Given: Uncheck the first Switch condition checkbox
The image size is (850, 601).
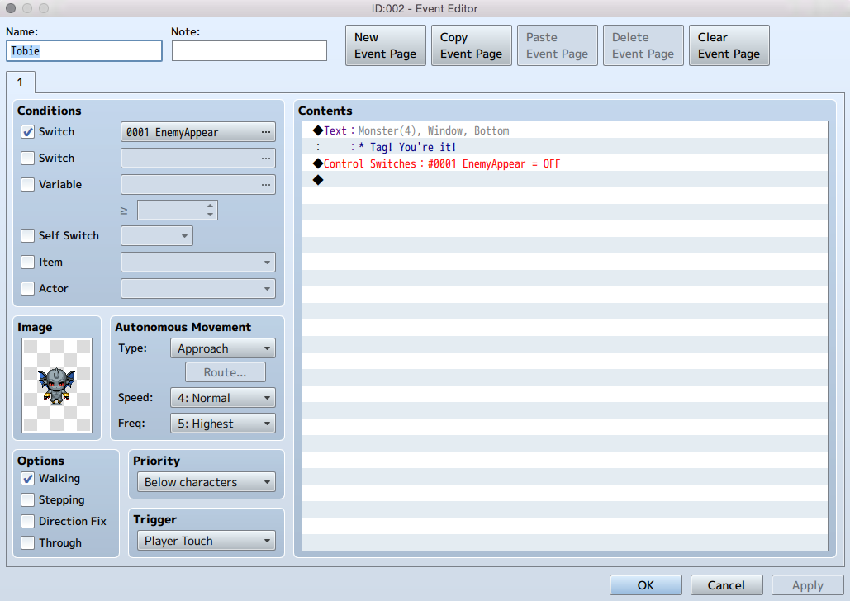Looking at the screenshot, I should point(27,132).
